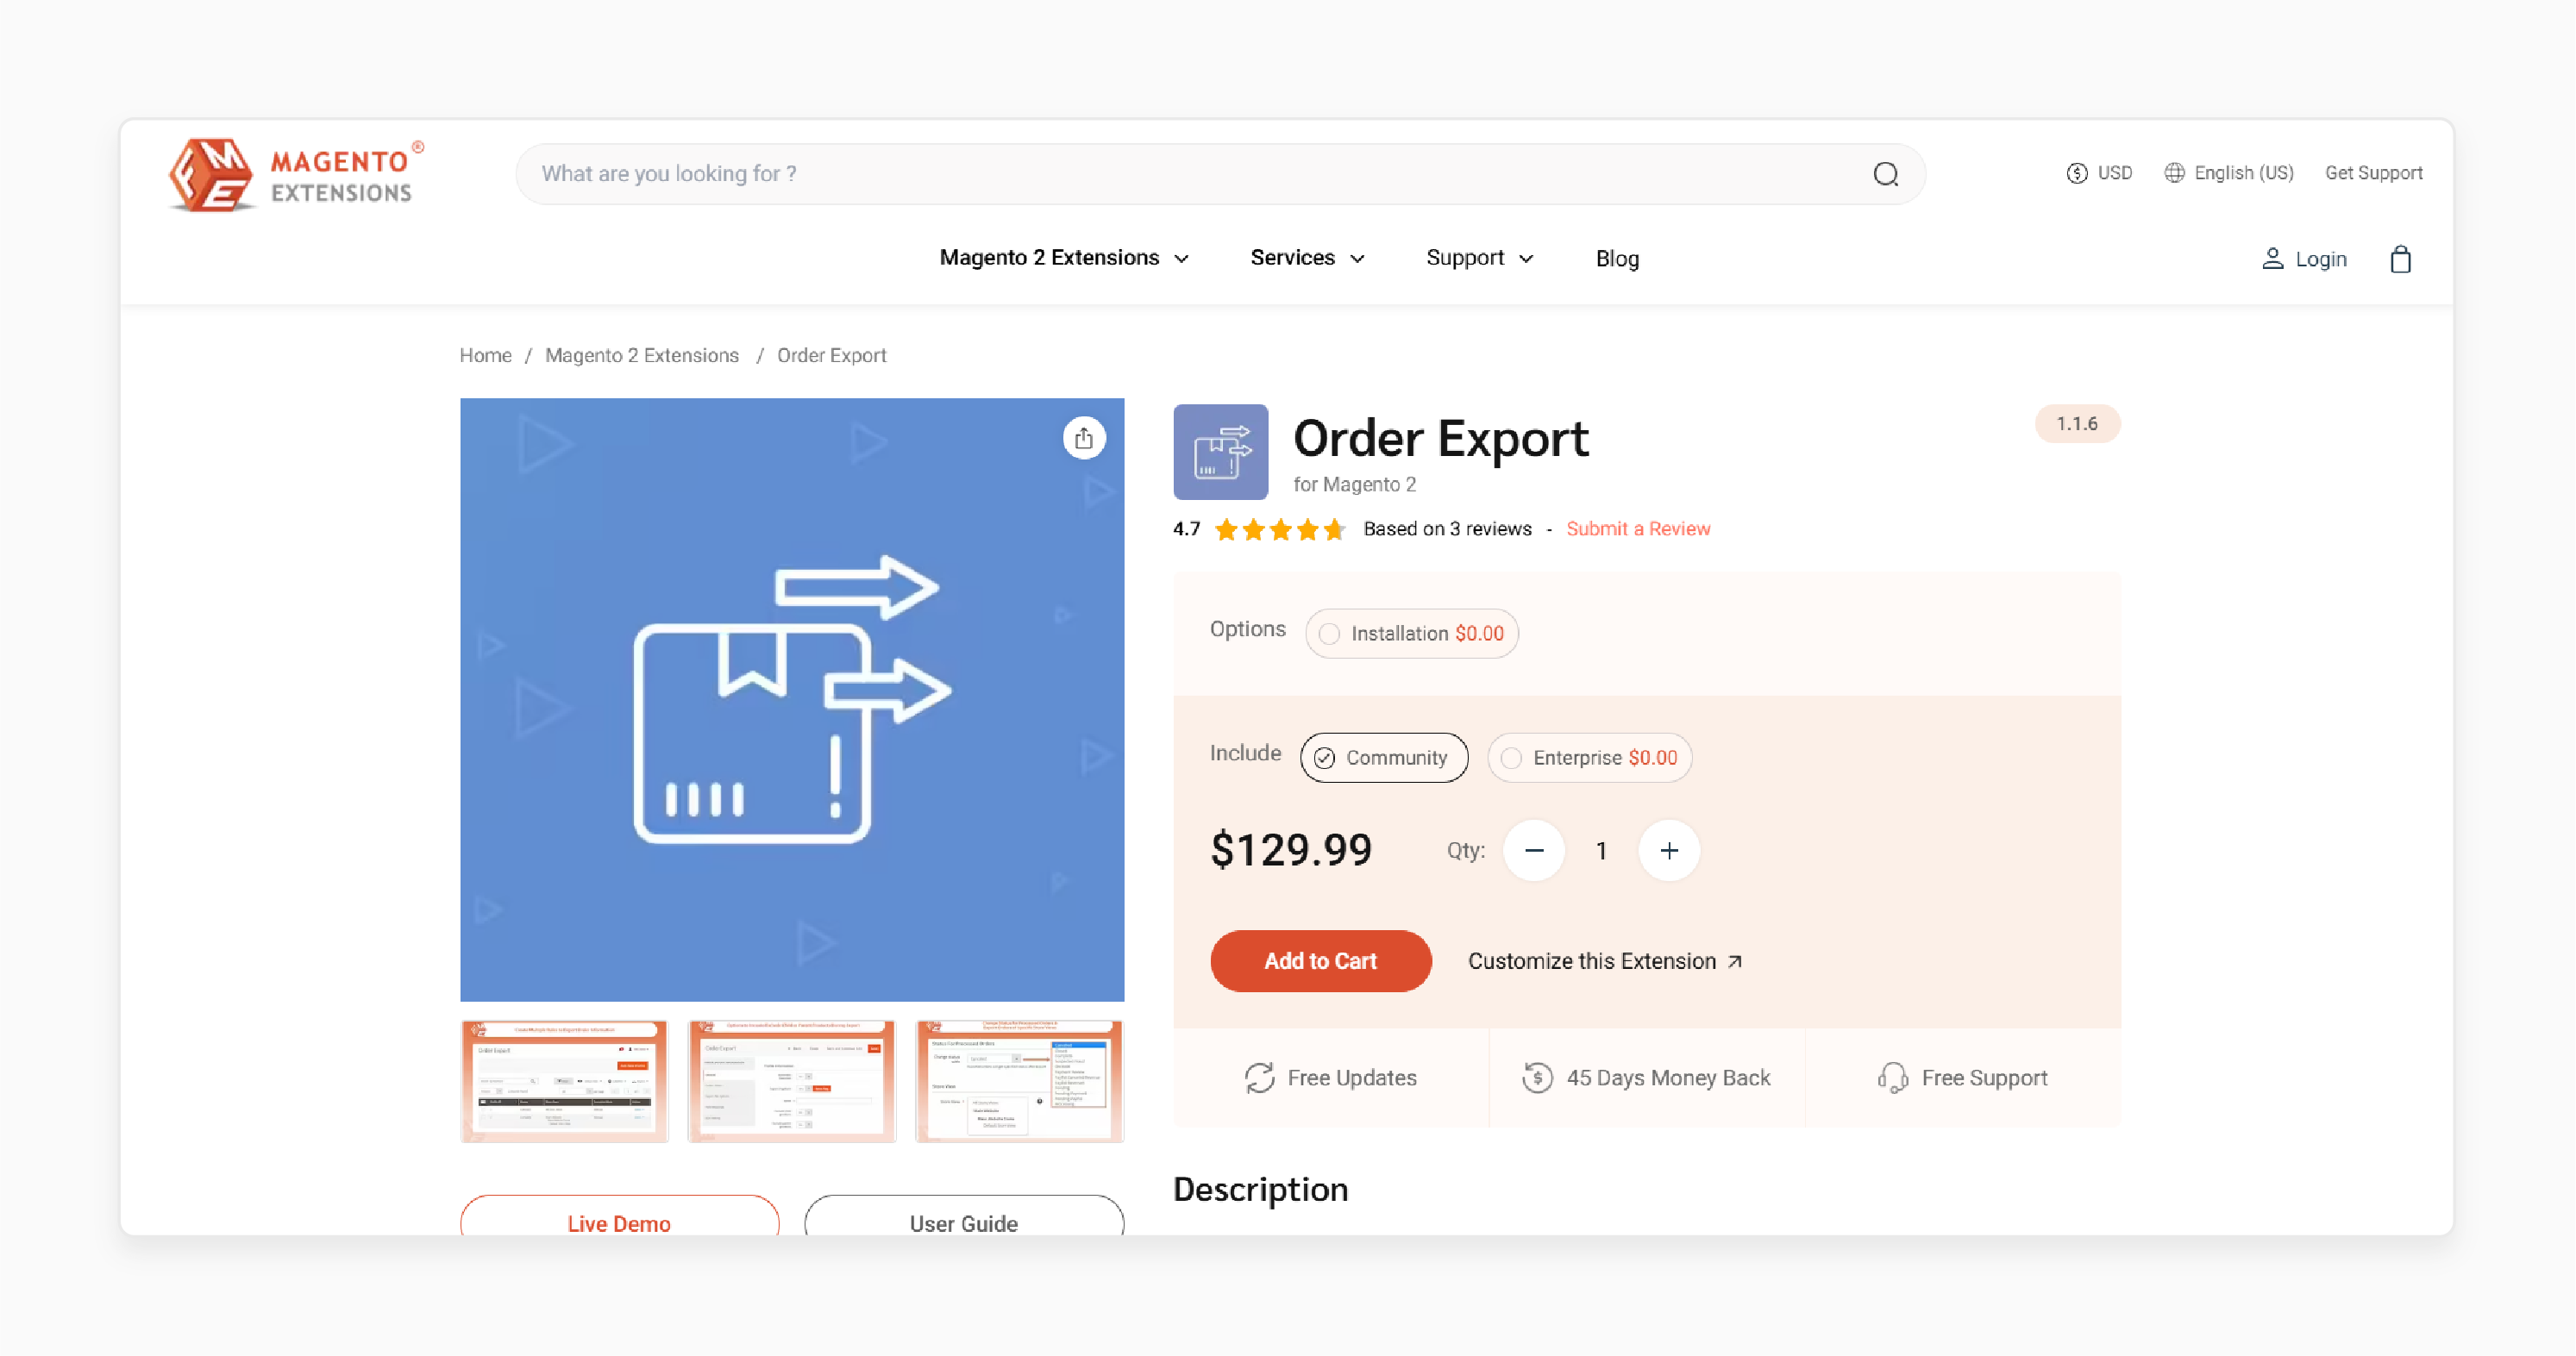Open second product screenshot thumbnail

click(792, 1081)
